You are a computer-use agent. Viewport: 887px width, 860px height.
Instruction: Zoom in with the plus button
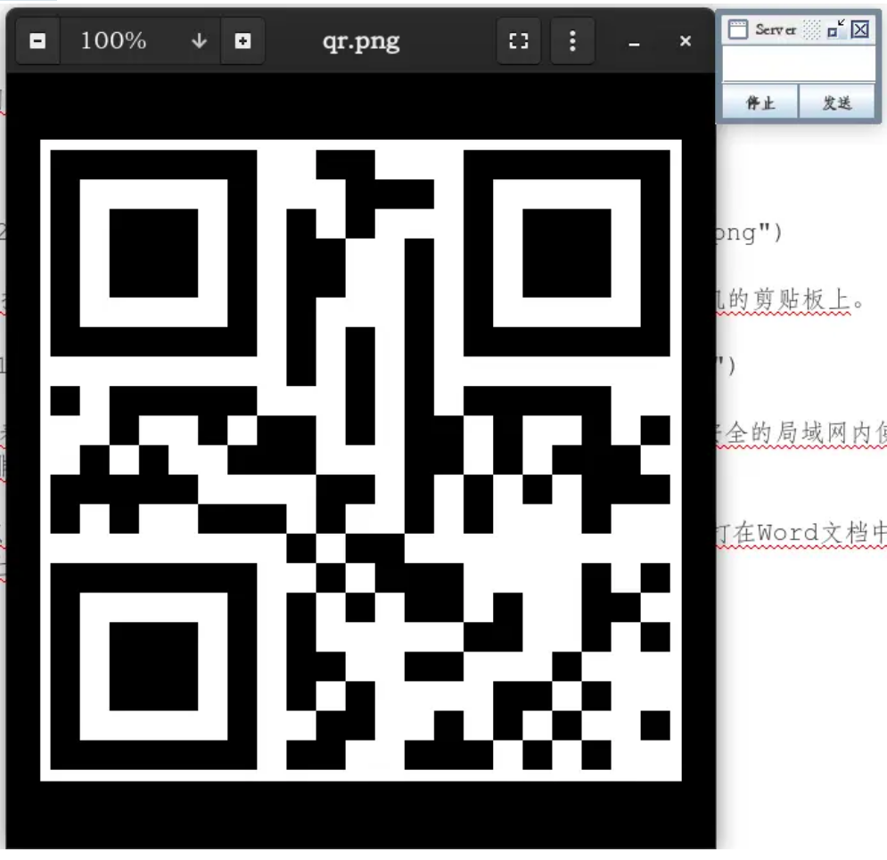[242, 41]
